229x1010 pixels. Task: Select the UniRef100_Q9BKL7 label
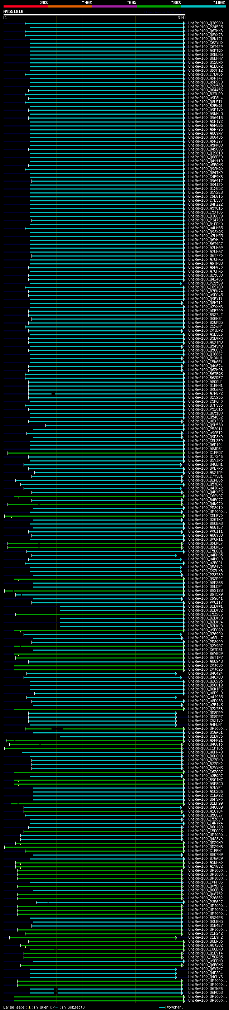click(205, 543)
